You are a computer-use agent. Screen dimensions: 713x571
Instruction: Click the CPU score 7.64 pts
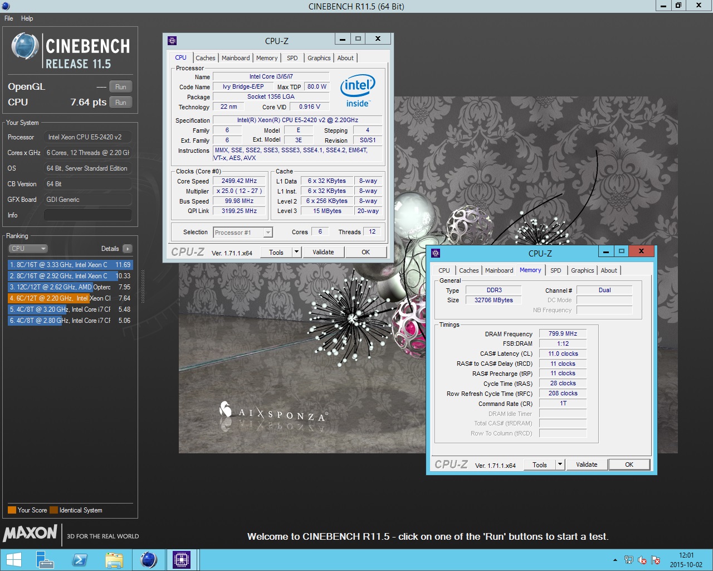(x=88, y=103)
